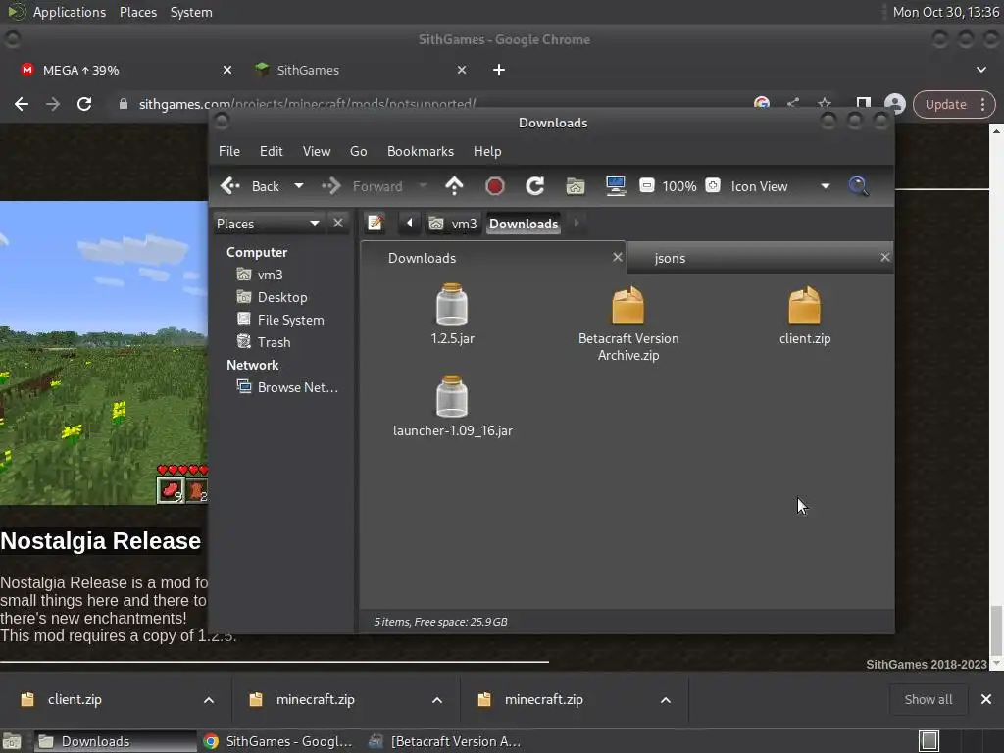Open the Places menu in top panel
Viewport: 1004px width, 753px height.
coord(137,12)
